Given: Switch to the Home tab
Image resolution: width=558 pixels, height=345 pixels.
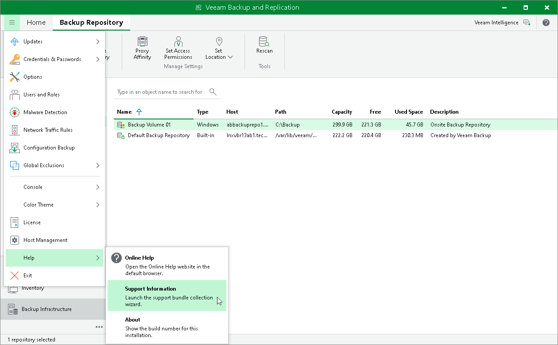Looking at the screenshot, I should pyautogui.click(x=36, y=23).
